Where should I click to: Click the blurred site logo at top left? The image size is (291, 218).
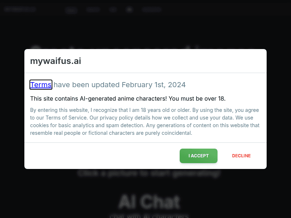20,9
